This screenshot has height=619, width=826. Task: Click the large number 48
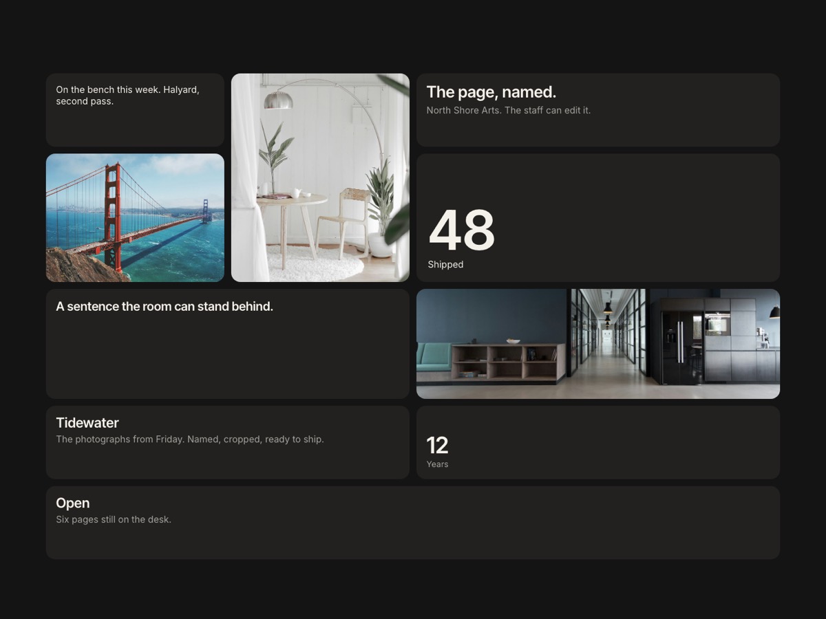pyautogui.click(x=462, y=230)
